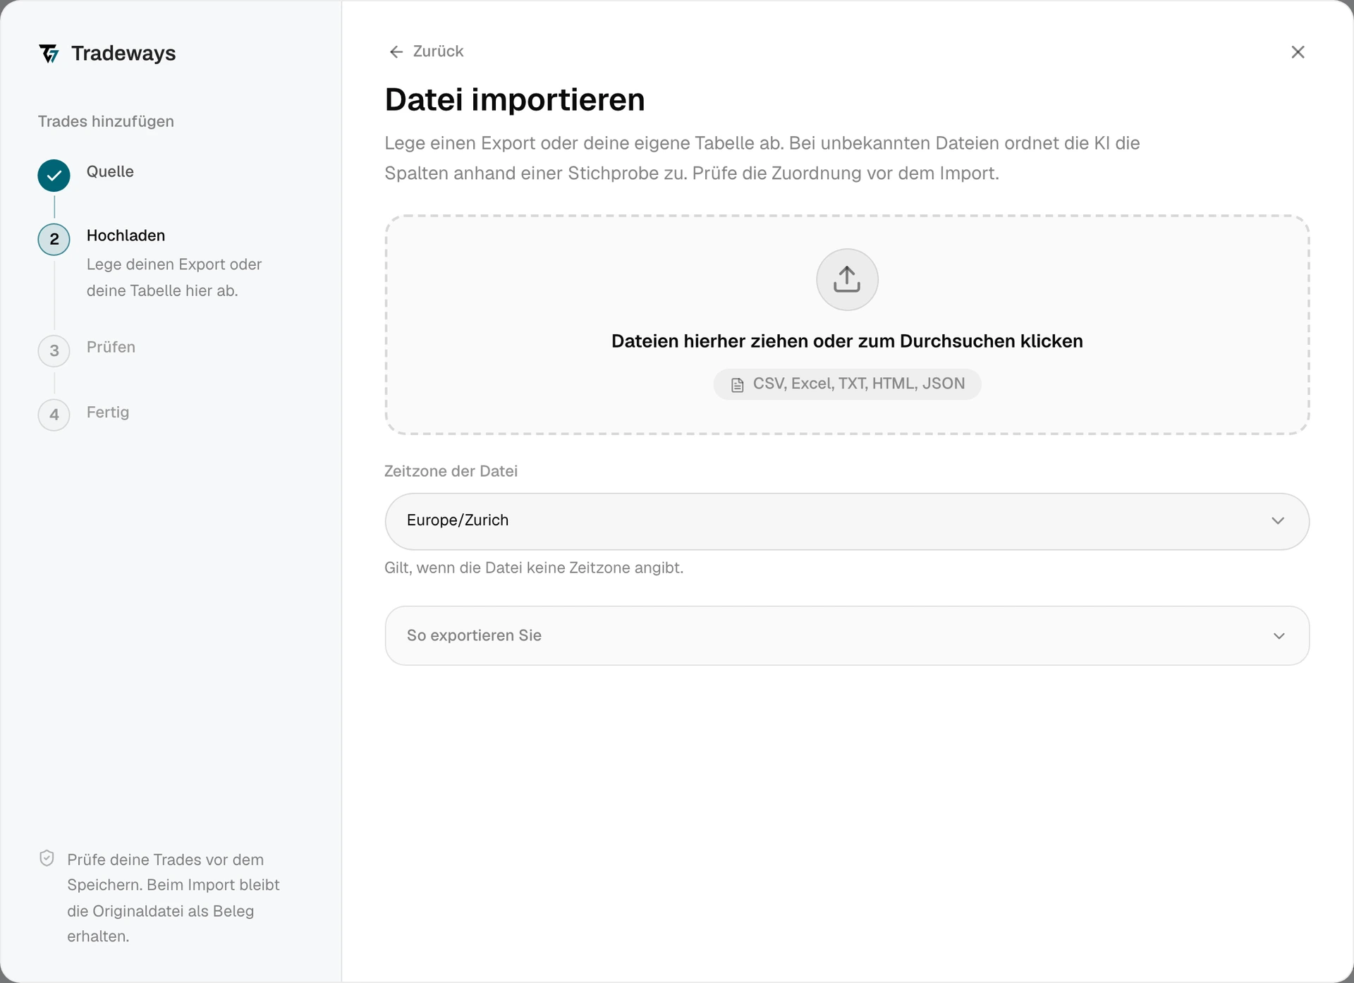
Task: Click the completed Quelle step checkmark
Action: [x=54, y=176]
